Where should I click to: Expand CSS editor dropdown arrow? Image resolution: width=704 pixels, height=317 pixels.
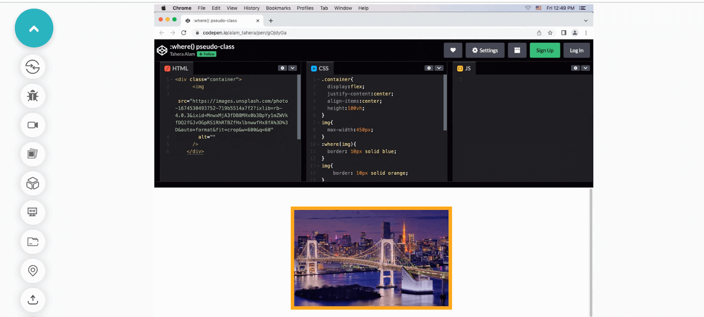[x=439, y=68]
